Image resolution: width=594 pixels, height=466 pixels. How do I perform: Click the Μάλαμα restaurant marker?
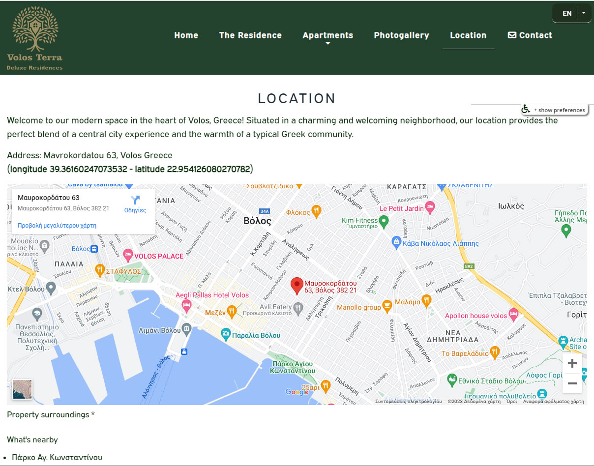tap(426, 300)
